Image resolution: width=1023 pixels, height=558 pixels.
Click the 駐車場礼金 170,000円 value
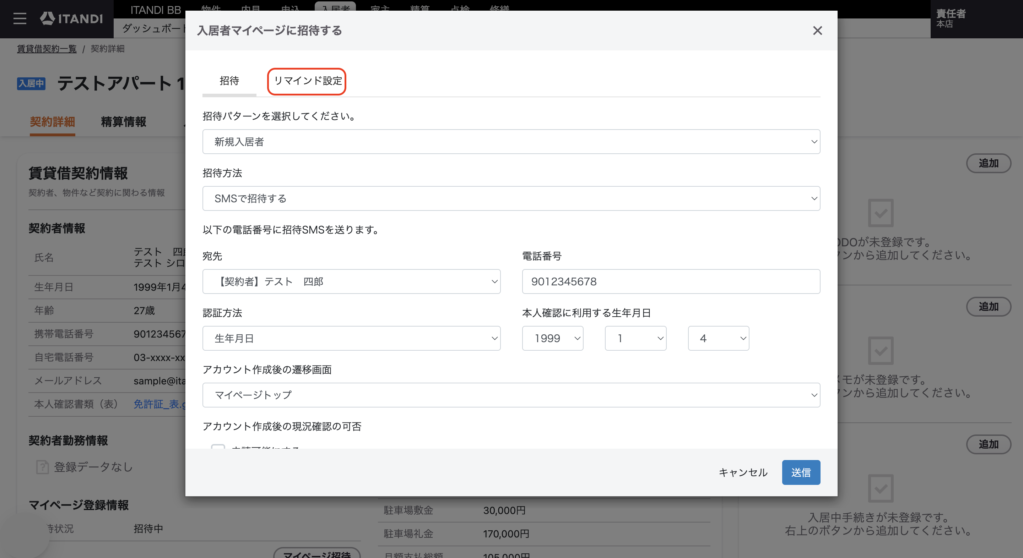tap(506, 534)
